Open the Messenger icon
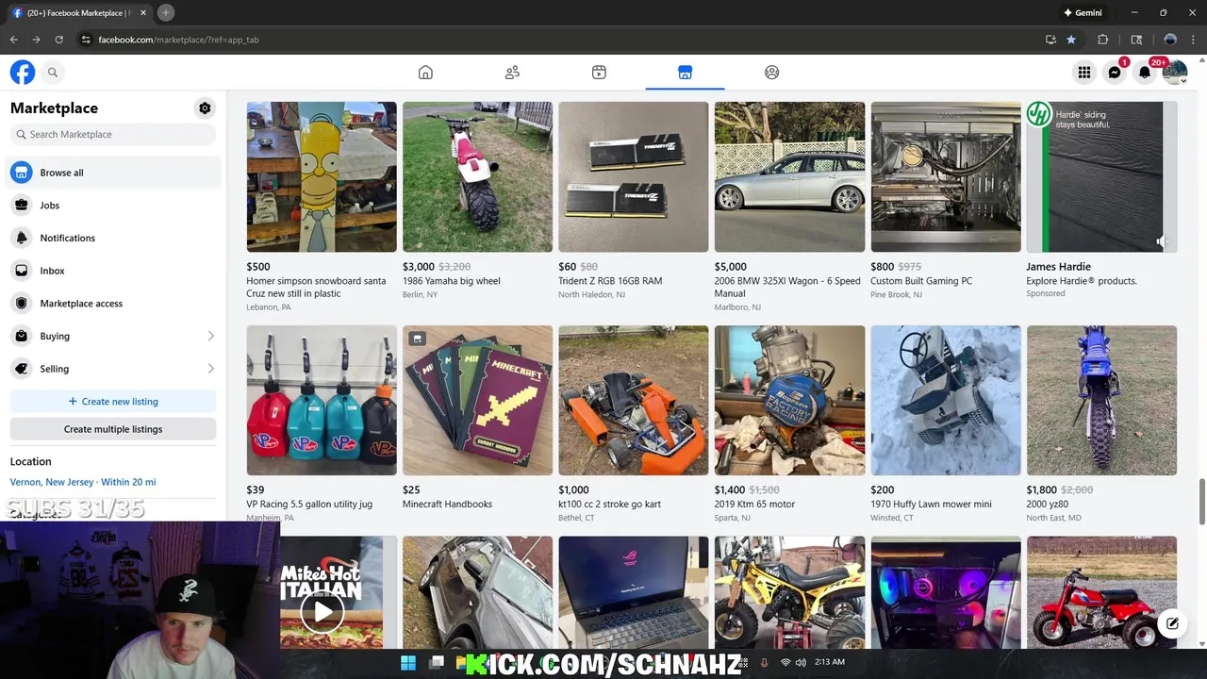The height and width of the screenshot is (679, 1207). (x=1115, y=72)
